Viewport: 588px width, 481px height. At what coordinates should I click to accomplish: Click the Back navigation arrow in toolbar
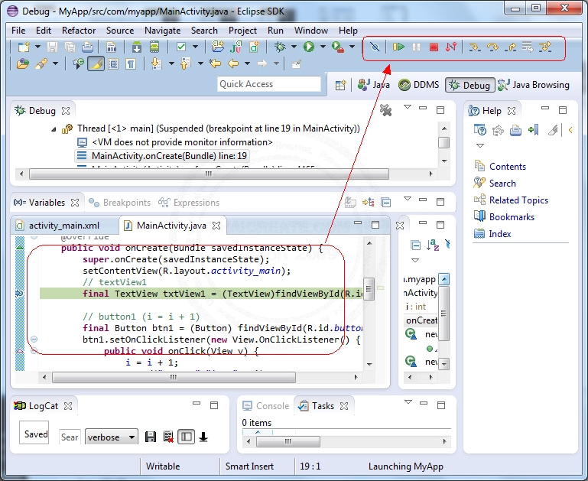tap(233, 63)
